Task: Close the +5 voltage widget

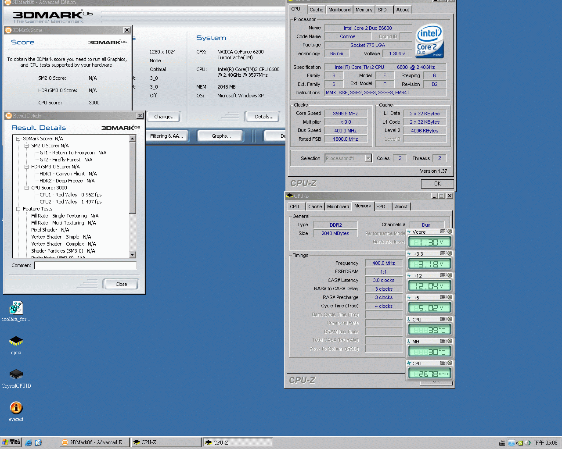Action: tap(450, 297)
